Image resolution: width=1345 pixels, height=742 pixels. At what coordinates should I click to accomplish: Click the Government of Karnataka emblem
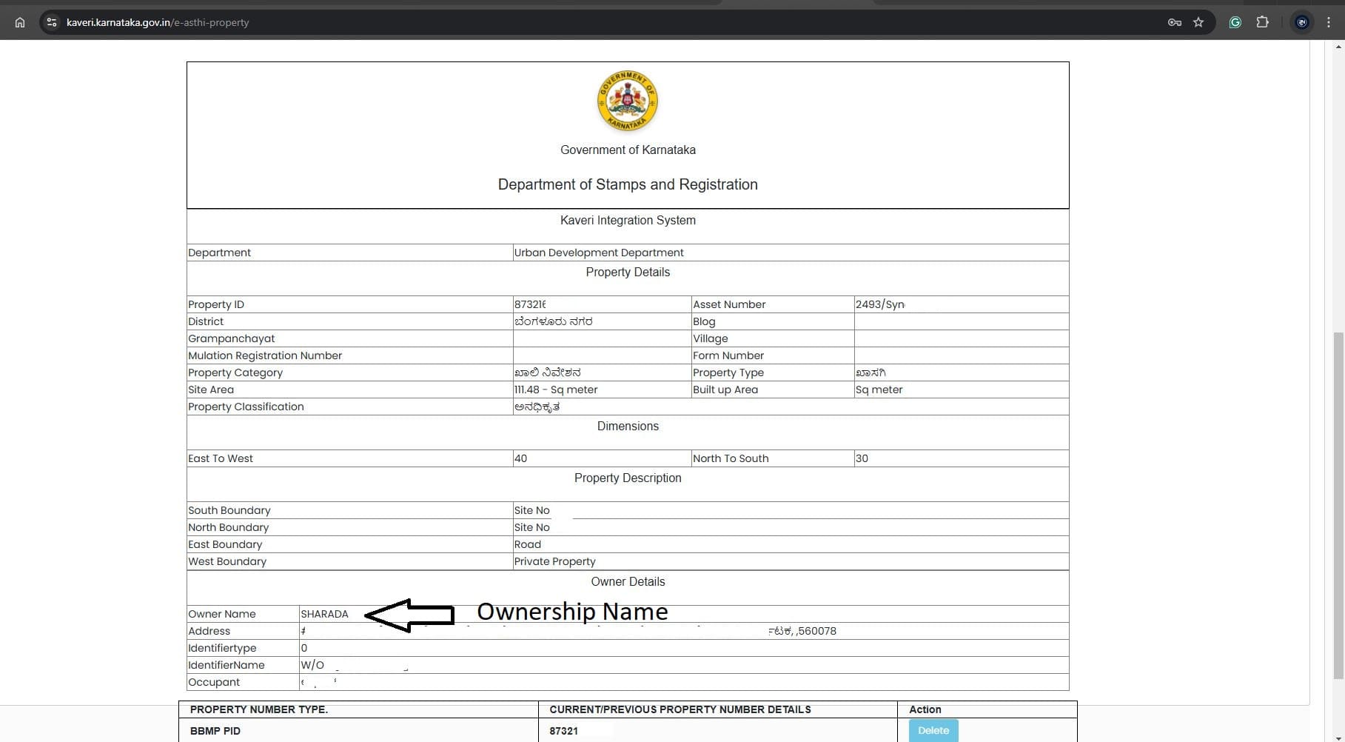click(628, 101)
